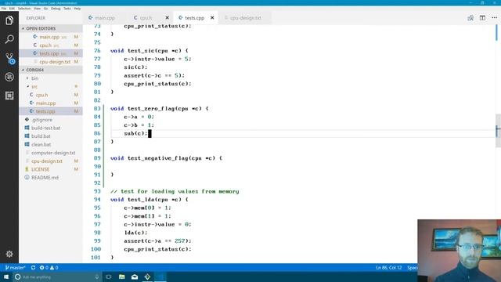Open the Source Control view
The height and width of the screenshot is (282, 501).
[x=9, y=58]
